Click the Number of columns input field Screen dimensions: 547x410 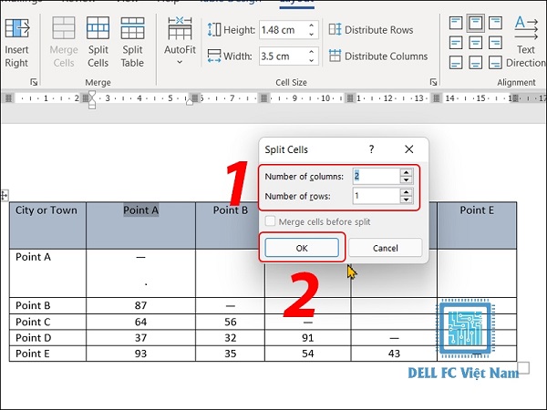click(x=376, y=176)
